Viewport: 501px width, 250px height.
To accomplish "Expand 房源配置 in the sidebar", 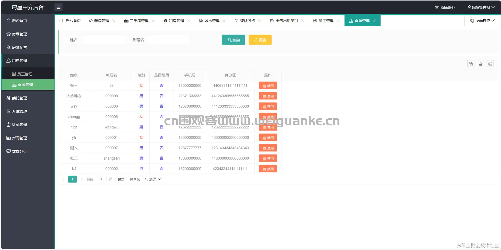I will [x=28, y=47].
